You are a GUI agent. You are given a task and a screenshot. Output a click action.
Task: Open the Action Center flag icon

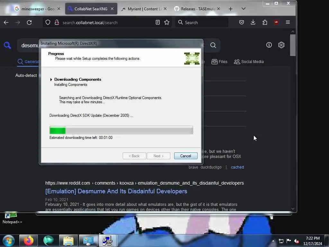pos(289,241)
